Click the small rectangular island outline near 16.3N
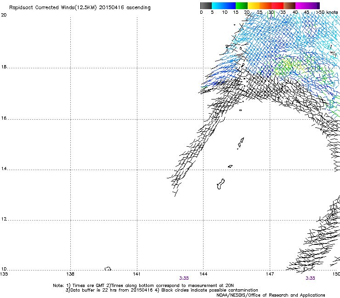Viewport: 340px width, 298px height. click(x=240, y=110)
